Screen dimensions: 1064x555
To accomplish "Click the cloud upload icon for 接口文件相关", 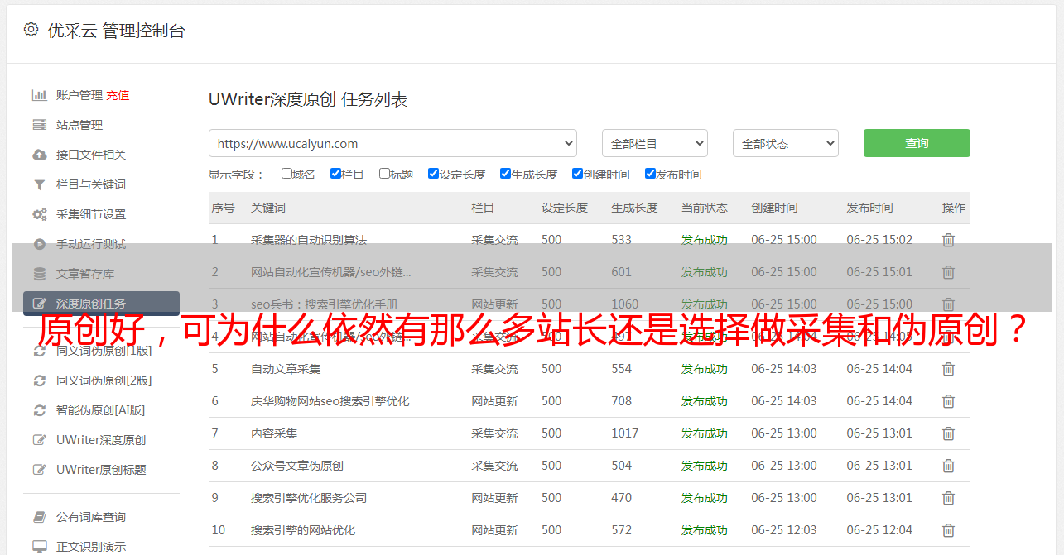I will (39, 155).
